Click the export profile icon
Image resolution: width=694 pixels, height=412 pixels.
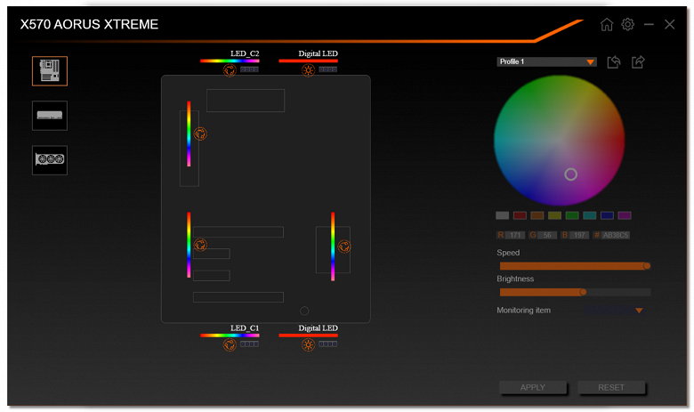pos(638,62)
